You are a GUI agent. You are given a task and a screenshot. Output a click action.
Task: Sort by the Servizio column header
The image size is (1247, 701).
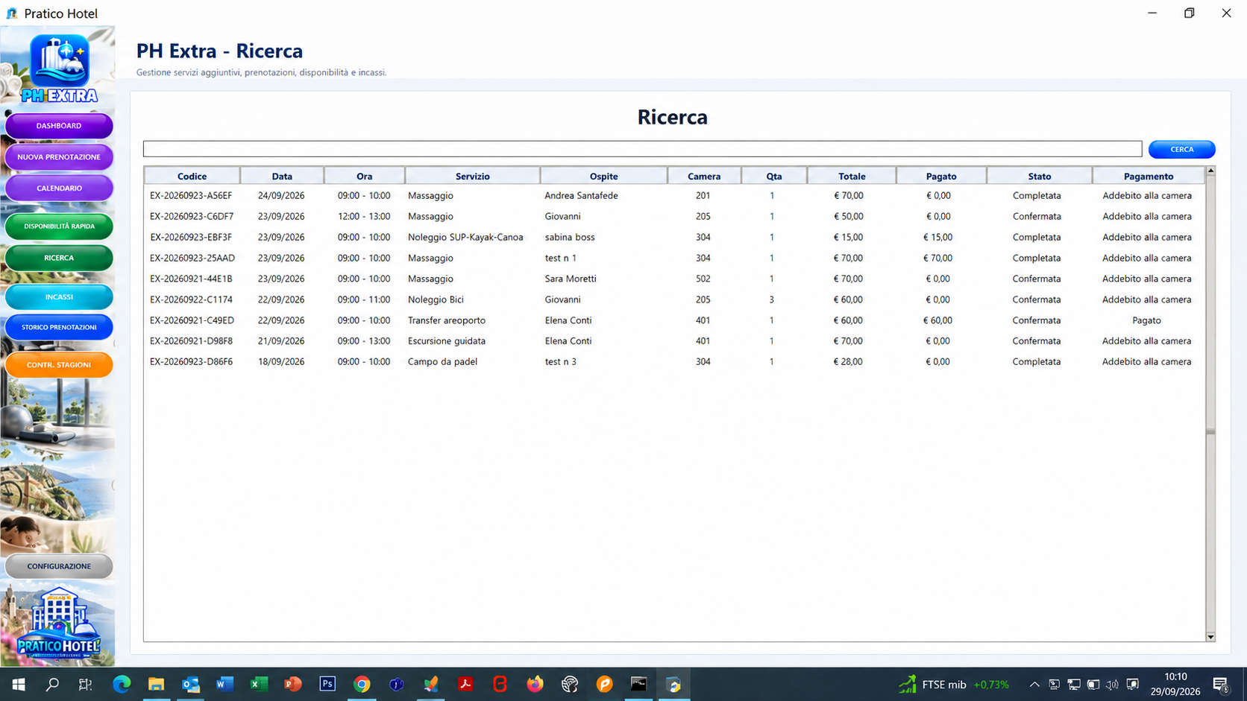pos(472,176)
